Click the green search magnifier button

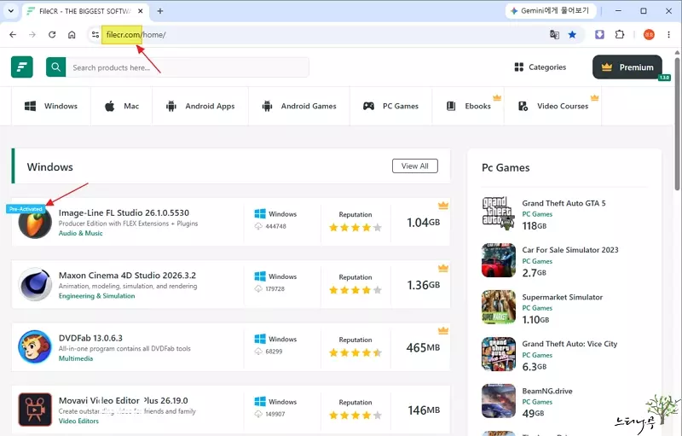pyautogui.click(x=55, y=67)
